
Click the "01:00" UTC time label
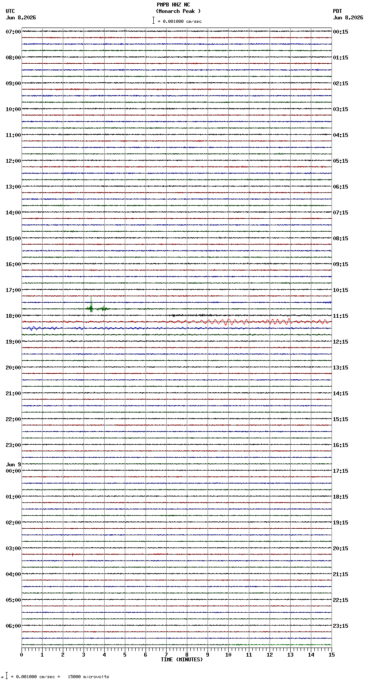[13, 497]
